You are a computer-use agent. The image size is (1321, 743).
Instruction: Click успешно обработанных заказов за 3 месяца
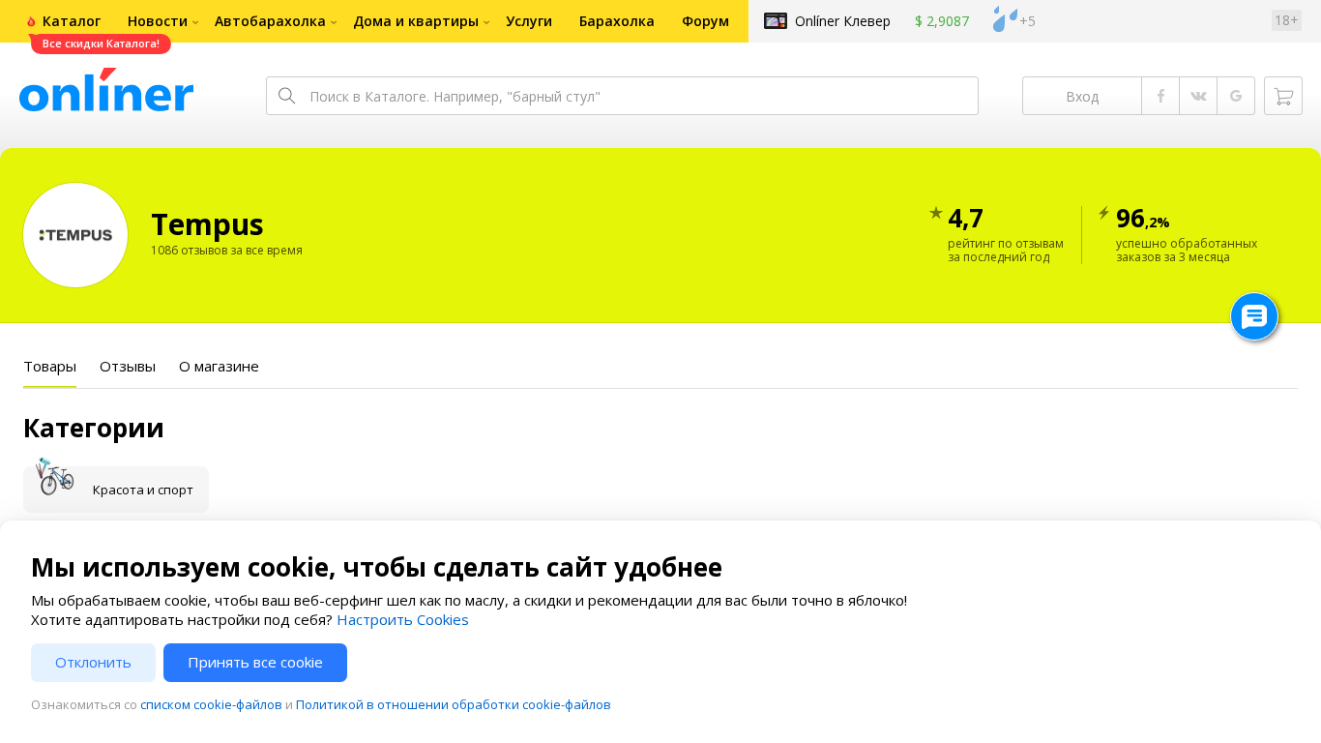coord(1187,250)
